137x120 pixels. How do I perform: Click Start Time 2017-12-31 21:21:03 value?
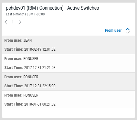[x=40, y=68]
